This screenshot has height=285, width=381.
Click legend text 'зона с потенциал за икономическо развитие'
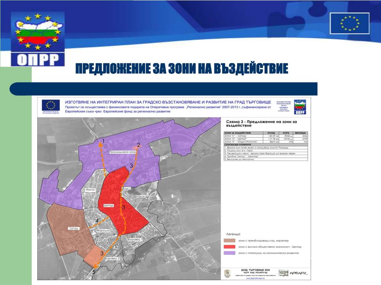[268, 253]
